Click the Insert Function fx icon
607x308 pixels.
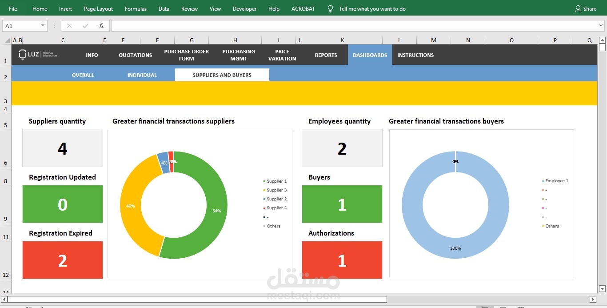click(x=101, y=26)
